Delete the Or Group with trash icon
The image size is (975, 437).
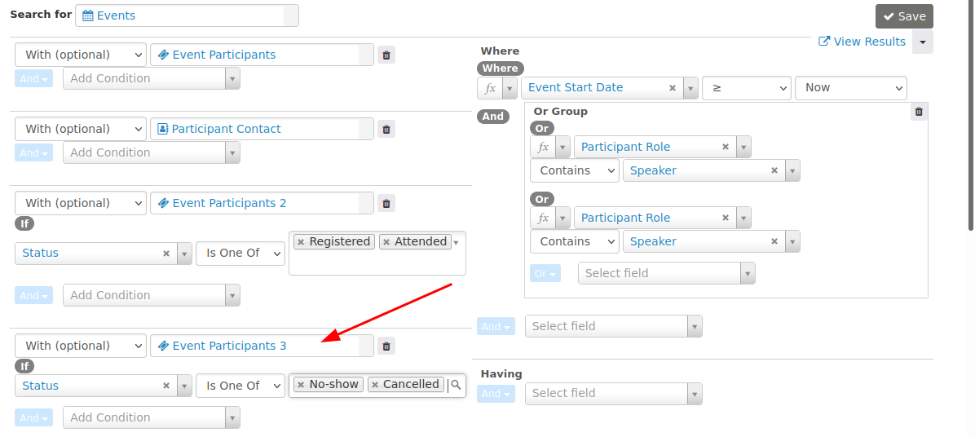(919, 112)
